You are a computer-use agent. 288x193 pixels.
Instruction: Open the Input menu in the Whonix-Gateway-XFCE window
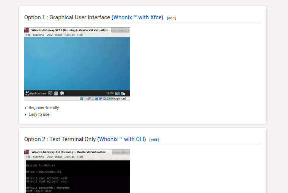click(58, 35)
